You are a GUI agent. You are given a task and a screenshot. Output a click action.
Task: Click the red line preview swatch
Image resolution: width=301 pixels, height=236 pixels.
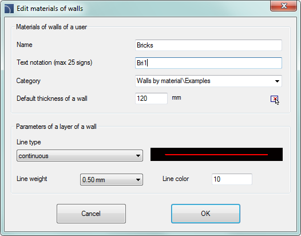pyautogui.click(x=216, y=154)
